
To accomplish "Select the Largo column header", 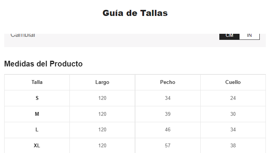I will [x=102, y=82].
